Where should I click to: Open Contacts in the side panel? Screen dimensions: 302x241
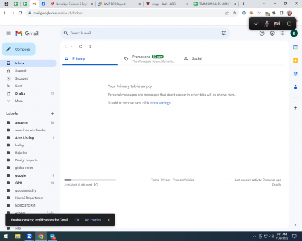pos(295,87)
